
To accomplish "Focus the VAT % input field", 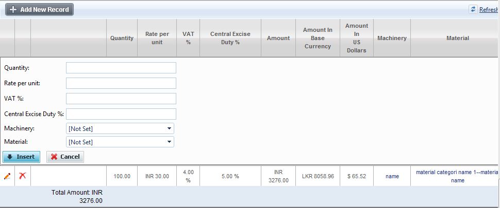I will [x=121, y=99].
